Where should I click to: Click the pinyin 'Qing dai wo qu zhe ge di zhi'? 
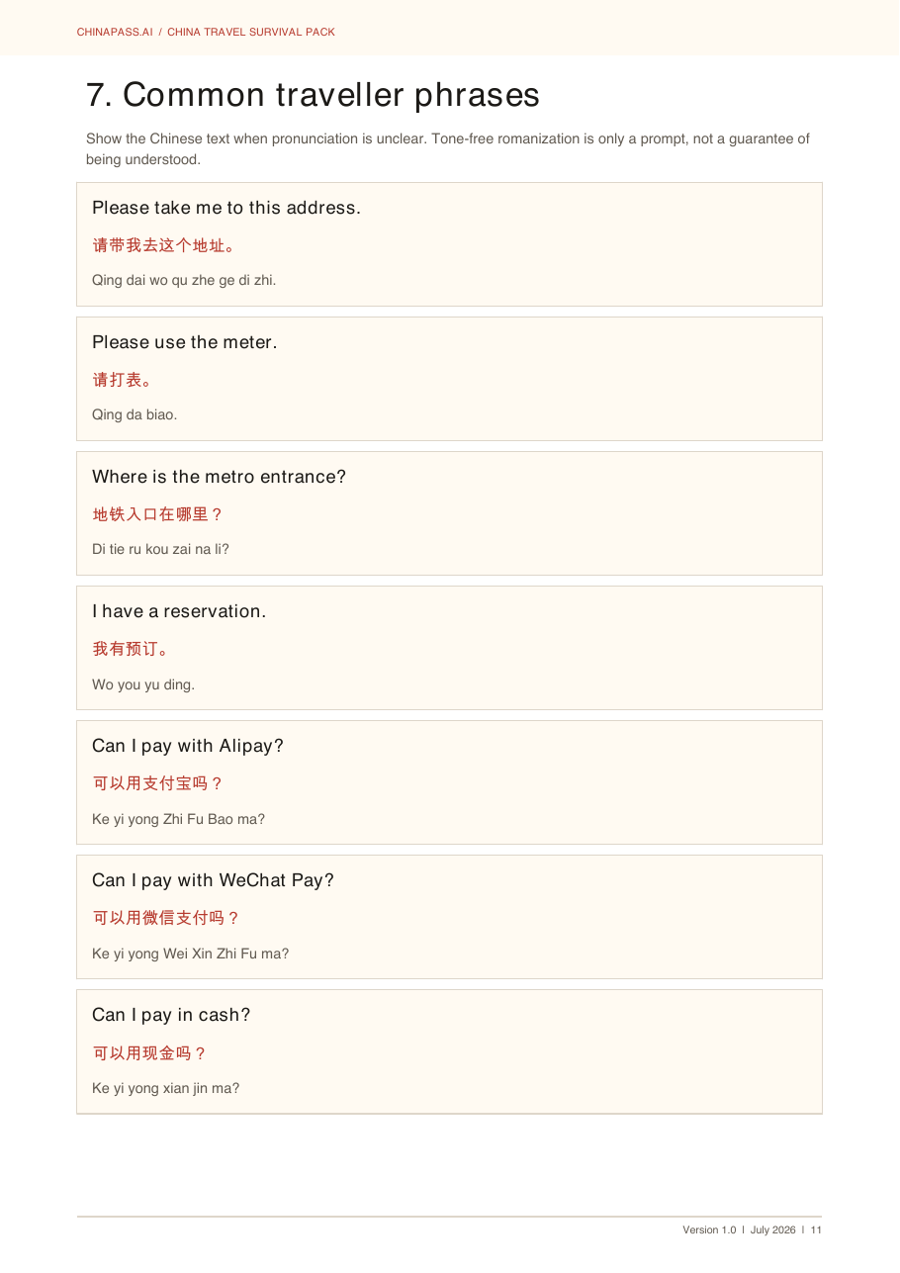(x=184, y=280)
